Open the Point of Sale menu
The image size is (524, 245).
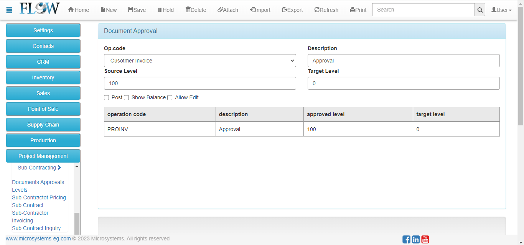click(43, 109)
